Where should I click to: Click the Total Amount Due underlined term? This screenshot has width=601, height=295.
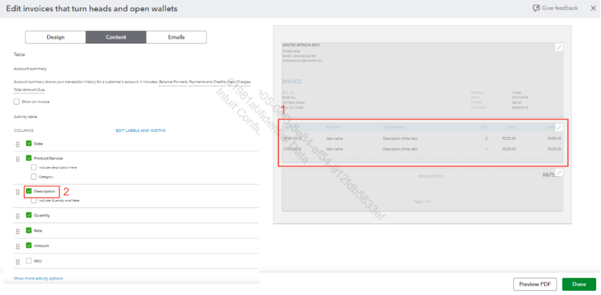coord(29,90)
